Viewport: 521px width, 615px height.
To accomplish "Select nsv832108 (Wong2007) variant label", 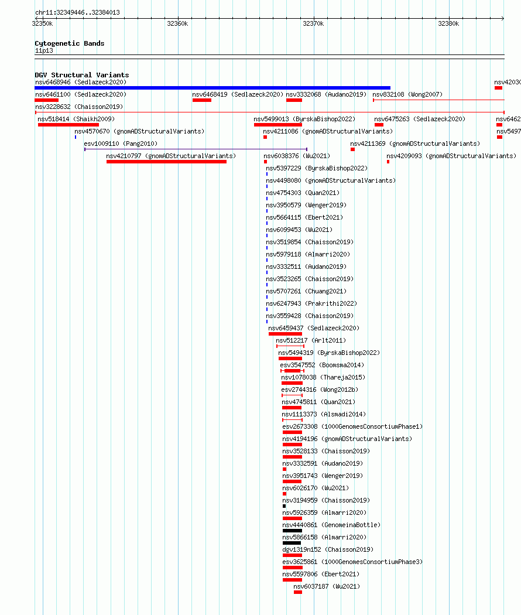I will pyautogui.click(x=407, y=94).
